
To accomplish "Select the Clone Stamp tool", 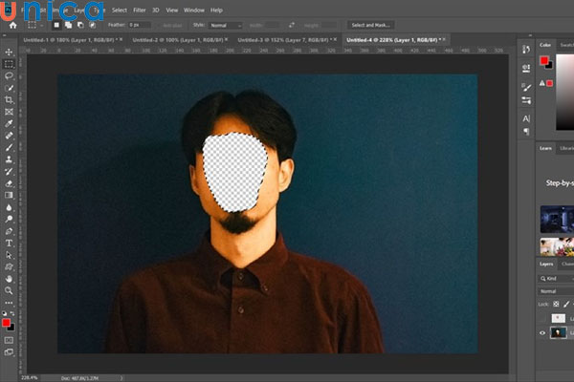I will [9, 159].
